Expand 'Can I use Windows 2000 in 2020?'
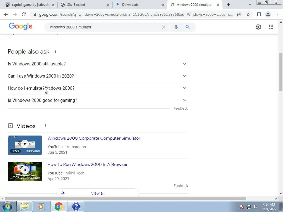This screenshot has width=283, height=212. point(98,76)
